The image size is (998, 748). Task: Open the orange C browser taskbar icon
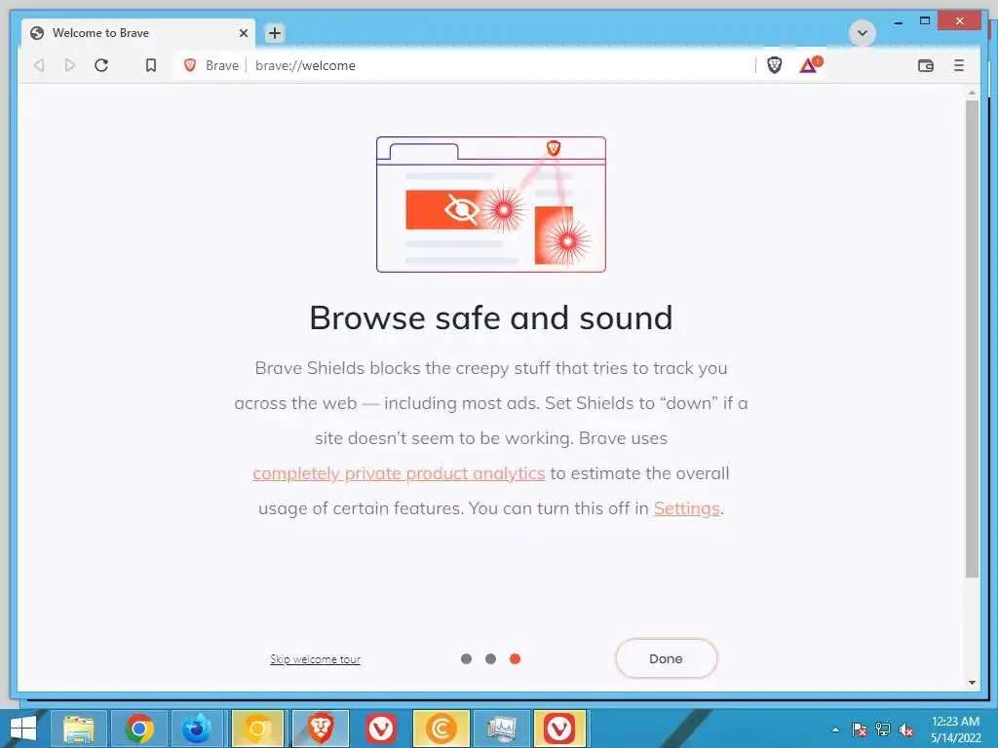pyautogui.click(x=441, y=729)
